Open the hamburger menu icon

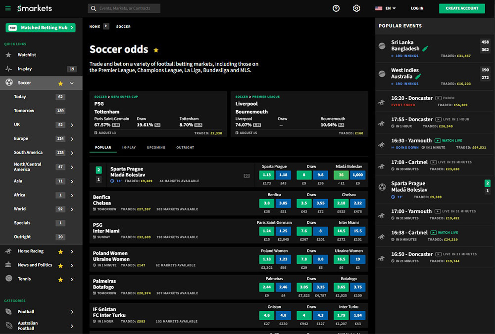[8, 8]
